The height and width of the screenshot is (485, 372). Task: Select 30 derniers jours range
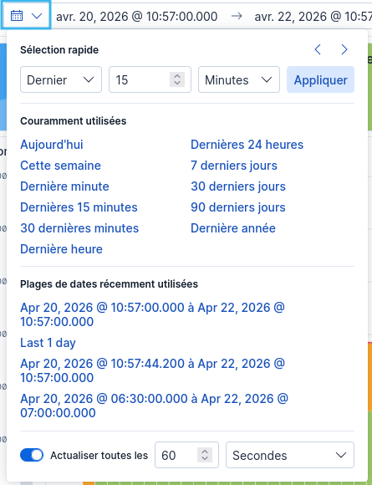tap(238, 186)
